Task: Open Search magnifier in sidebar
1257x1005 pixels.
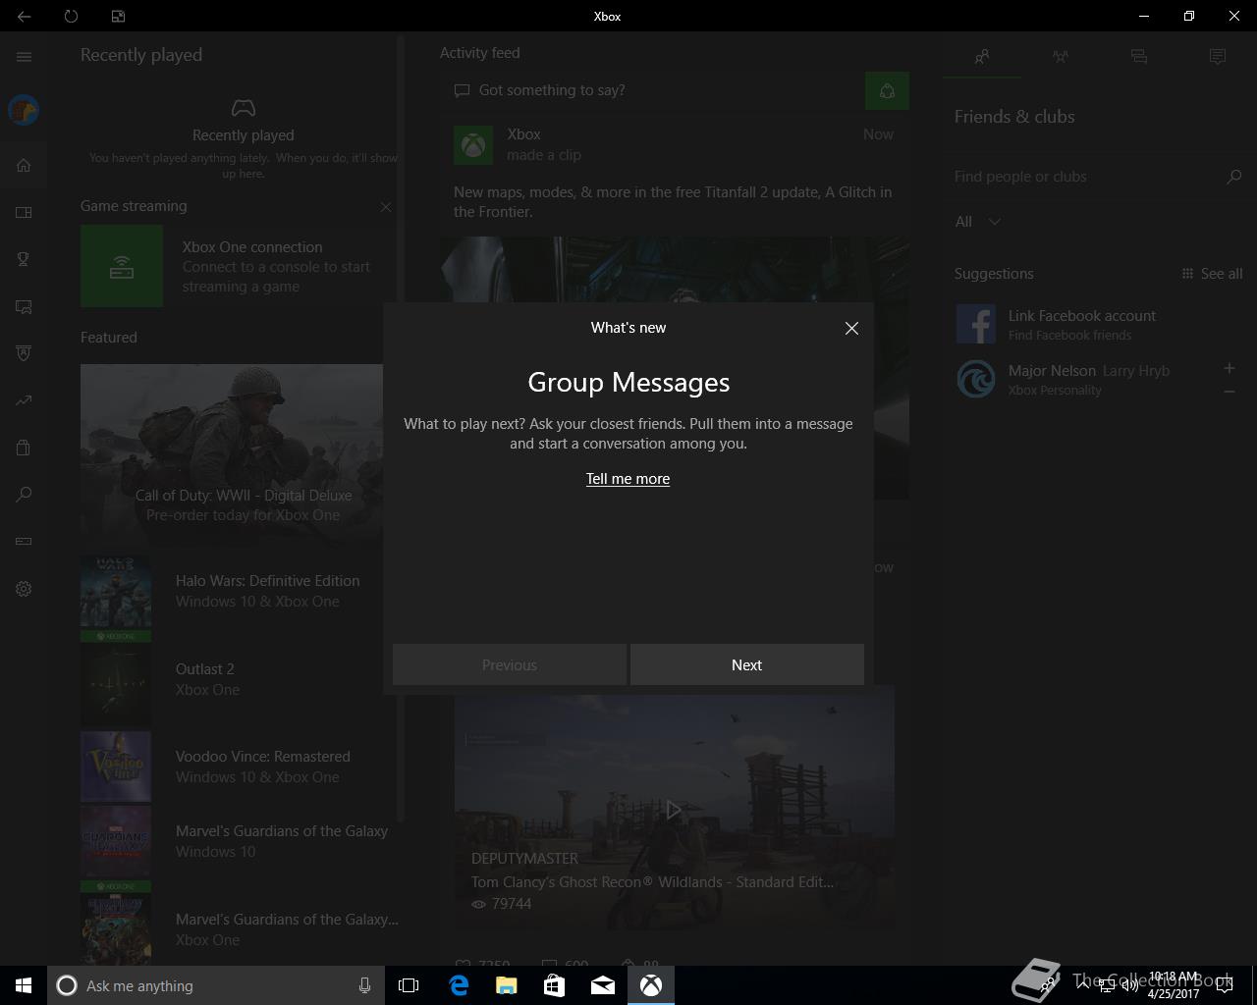Action: 24,495
